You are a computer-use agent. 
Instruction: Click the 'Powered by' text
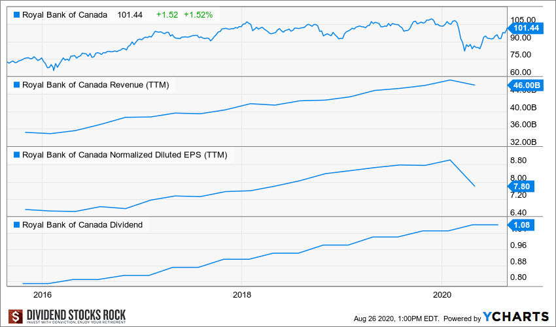pyautogui.click(x=462, y=319)
